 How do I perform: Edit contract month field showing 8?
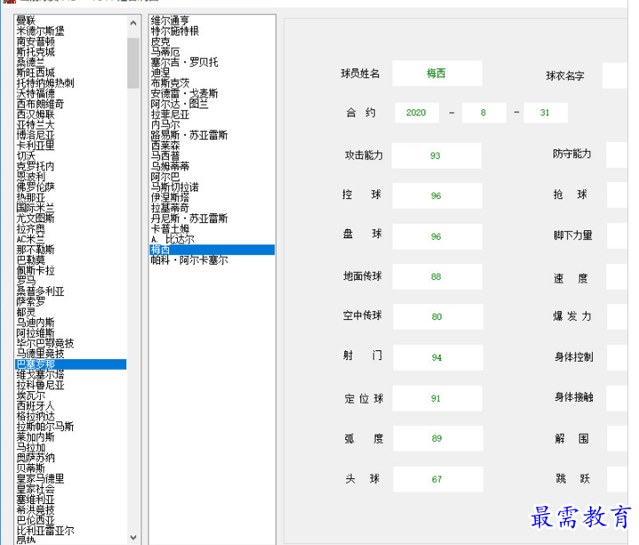pyautogui.click(x=484, y=113)
